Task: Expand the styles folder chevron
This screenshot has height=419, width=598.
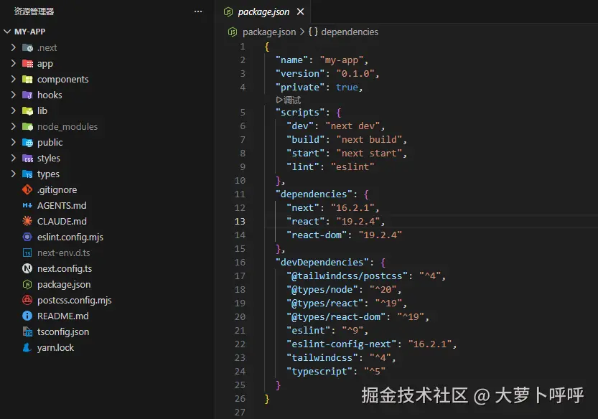Action: coord(14,158)
